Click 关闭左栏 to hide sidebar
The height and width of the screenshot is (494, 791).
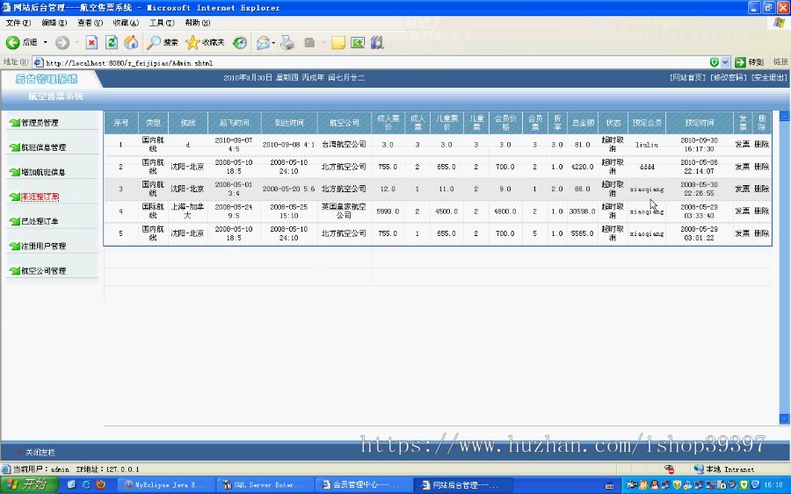40,453
